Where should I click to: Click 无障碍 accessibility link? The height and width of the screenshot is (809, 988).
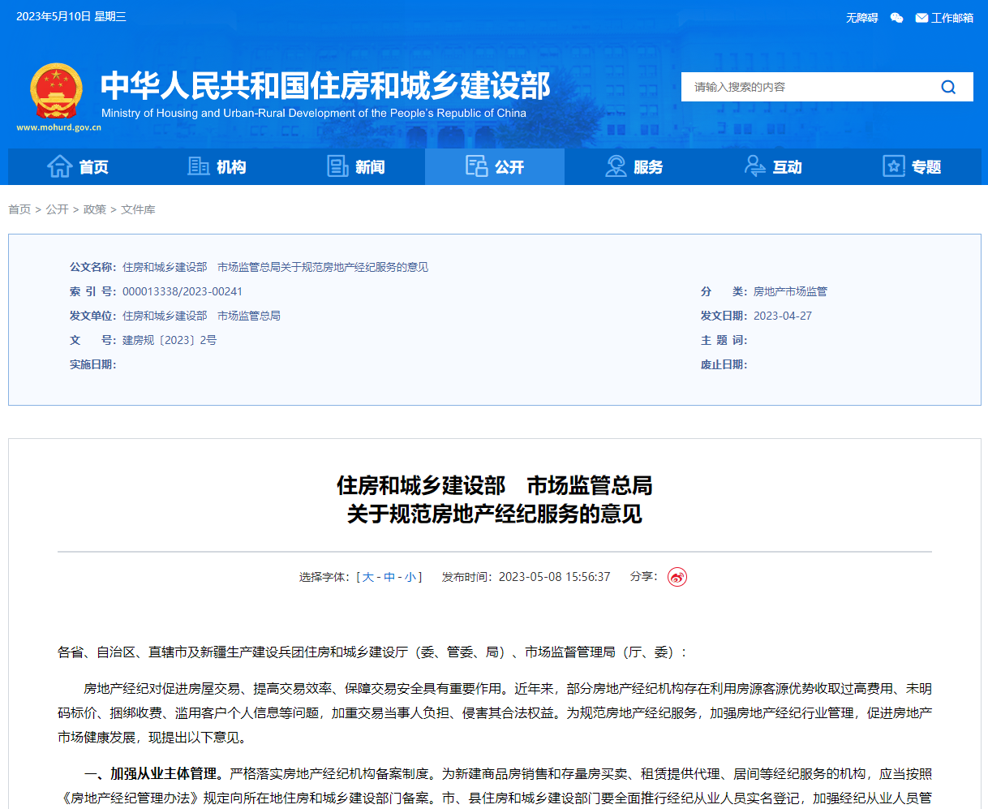click(x=861, y=18)
